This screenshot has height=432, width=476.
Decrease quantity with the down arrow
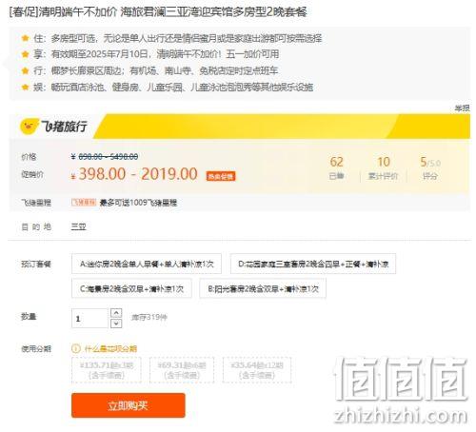116,324
